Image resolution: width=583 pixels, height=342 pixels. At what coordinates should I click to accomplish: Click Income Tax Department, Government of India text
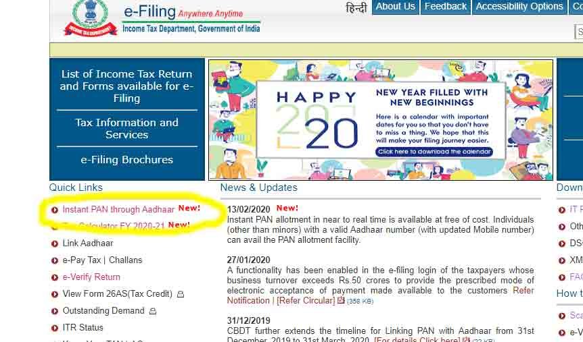tap(191, 29)
